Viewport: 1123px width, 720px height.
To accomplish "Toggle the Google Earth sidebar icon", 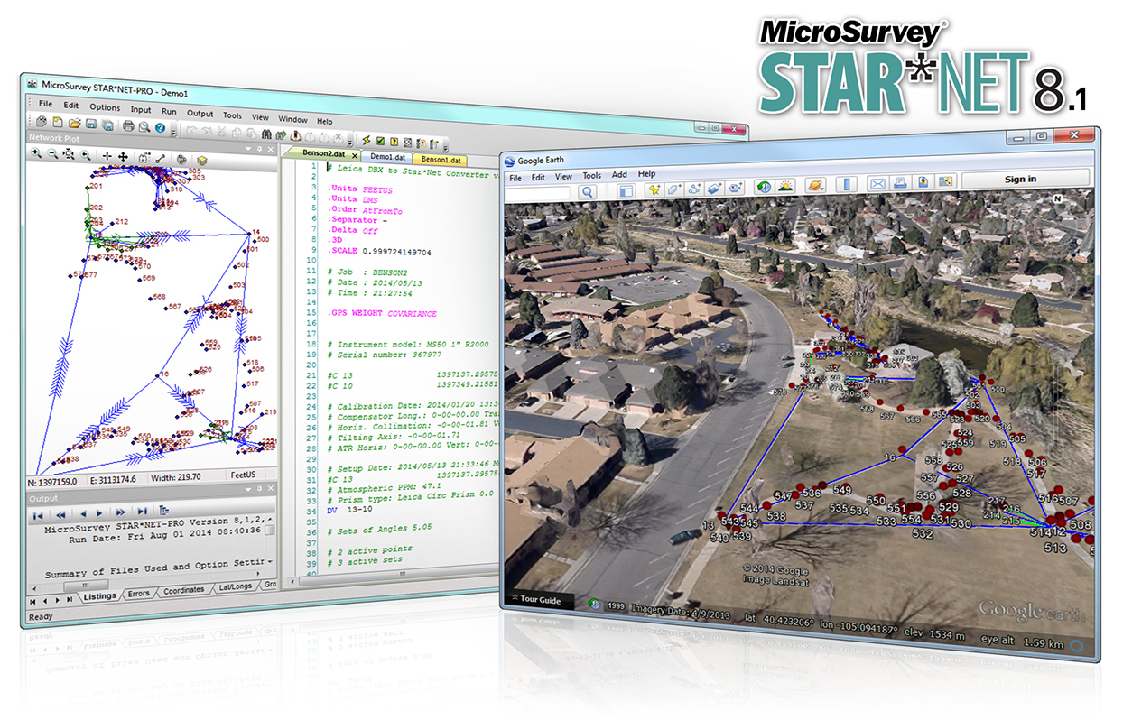I will tap(626, 191).
